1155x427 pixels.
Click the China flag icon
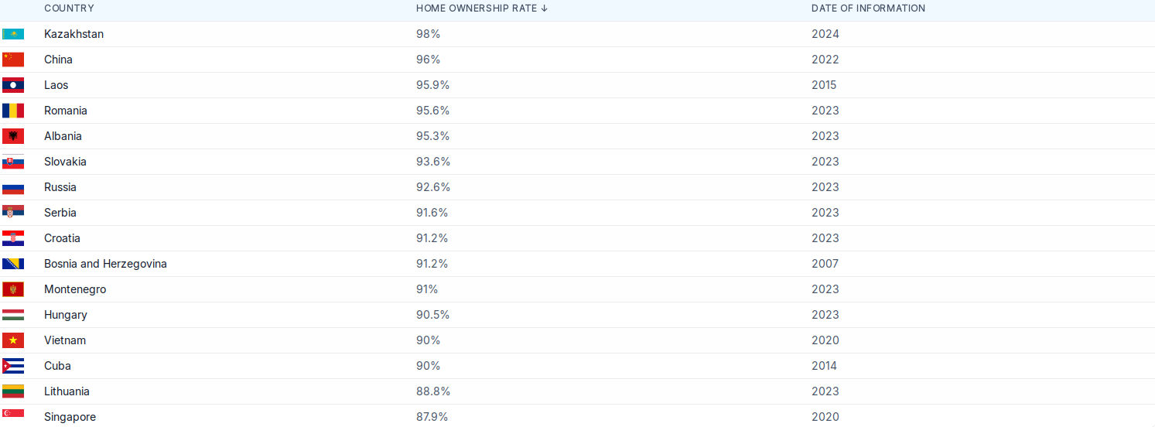click(x=13, y=60)
